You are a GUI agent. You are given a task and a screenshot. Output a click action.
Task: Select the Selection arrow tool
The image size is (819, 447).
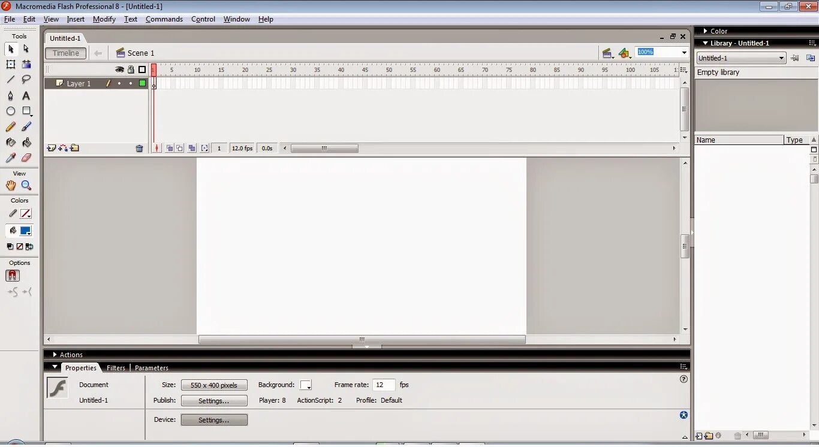11,49
